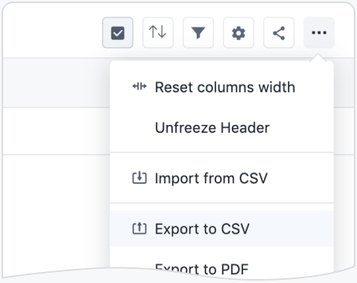
Task: Click the popup menu's pointer arrow
Action: click(318, 57)
